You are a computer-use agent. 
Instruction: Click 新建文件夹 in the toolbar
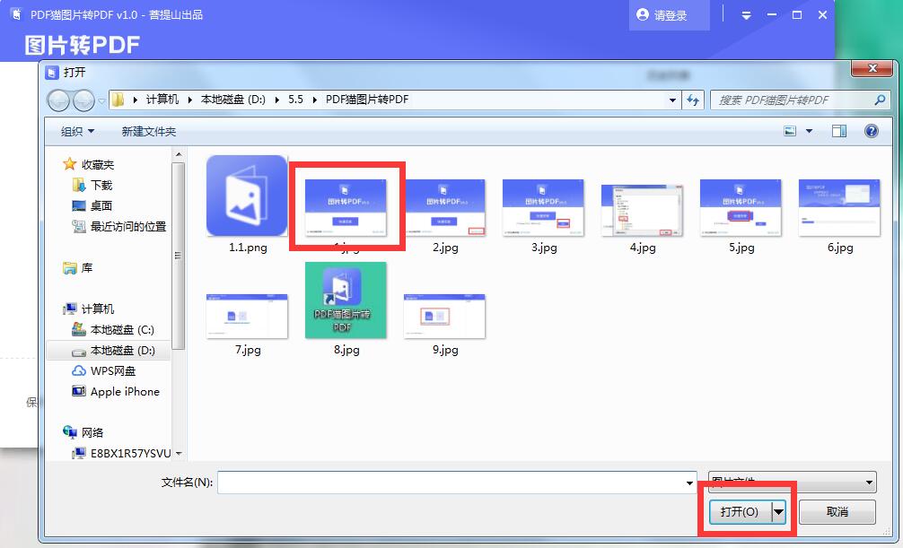(149, 132)
